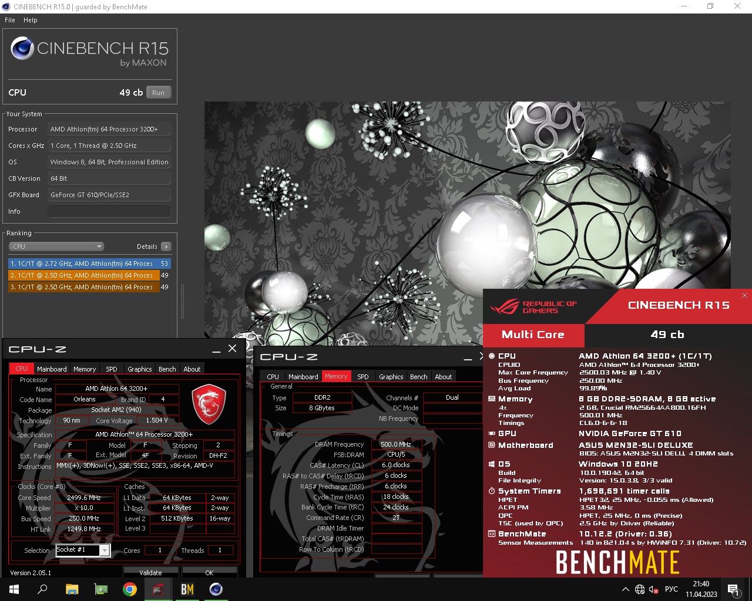Open Graphics tab in right CPU-Z window

[x=391, y=377]
